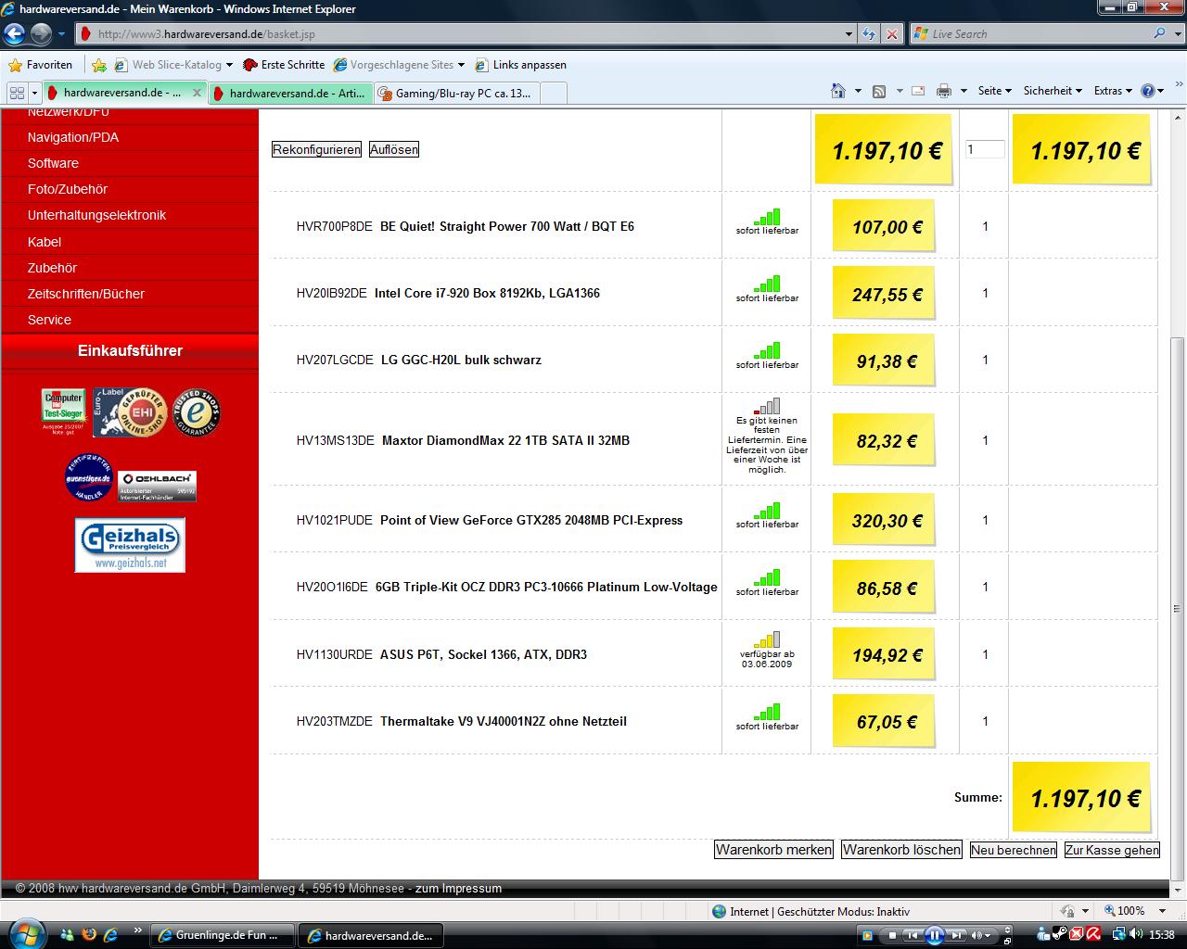Open the Intel Core i7-920 Box product
The width and height of the screenshot is (1187, 949).
[x=487, y=293]
